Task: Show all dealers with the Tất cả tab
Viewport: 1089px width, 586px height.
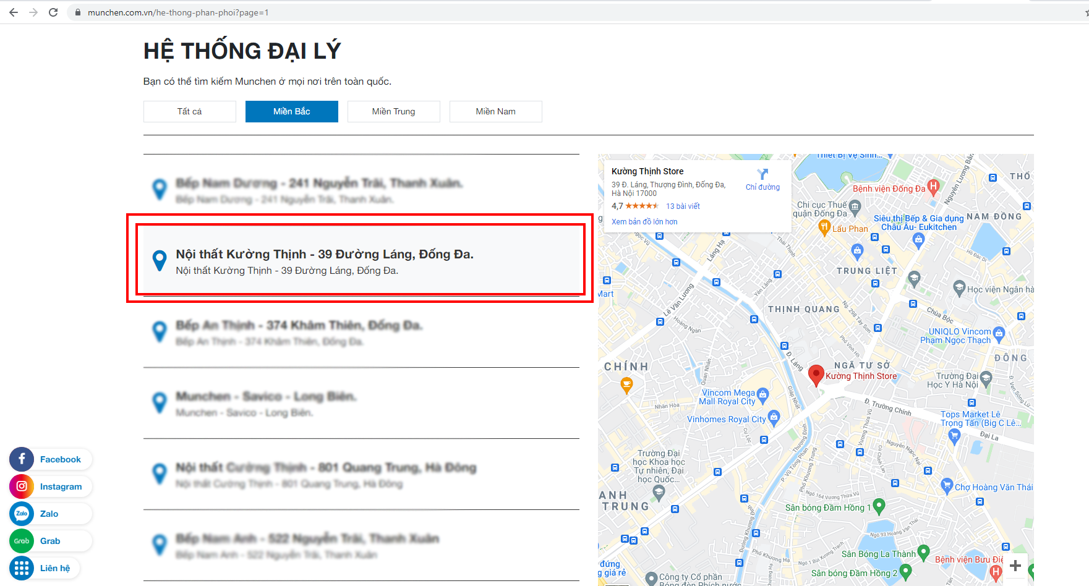Action: point(190,111)
